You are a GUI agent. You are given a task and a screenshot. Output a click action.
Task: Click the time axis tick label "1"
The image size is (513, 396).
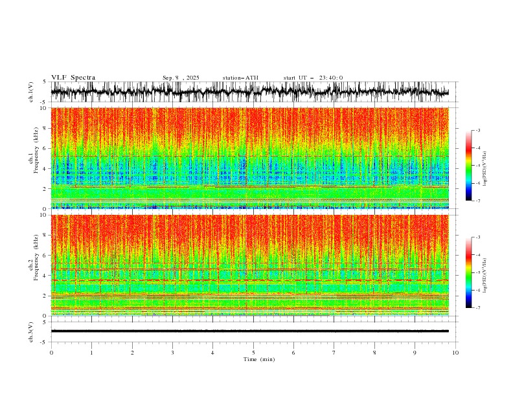91,353
